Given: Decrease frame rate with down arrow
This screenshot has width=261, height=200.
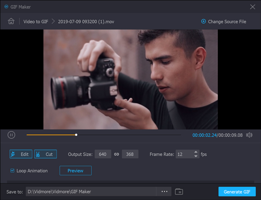Looking at the screenshot, I should 196,156.
